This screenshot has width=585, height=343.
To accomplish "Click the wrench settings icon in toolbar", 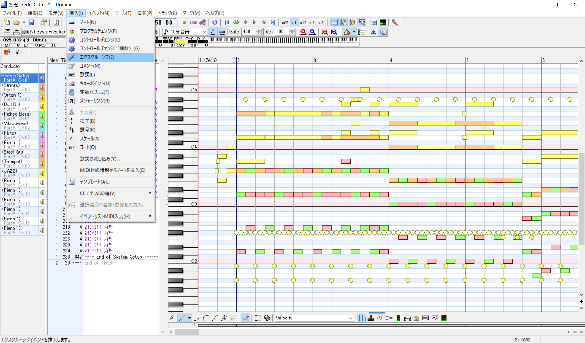I will point(394,22).
